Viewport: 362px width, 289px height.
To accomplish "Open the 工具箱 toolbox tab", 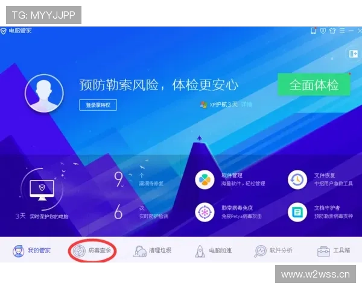I will point(334,251).
